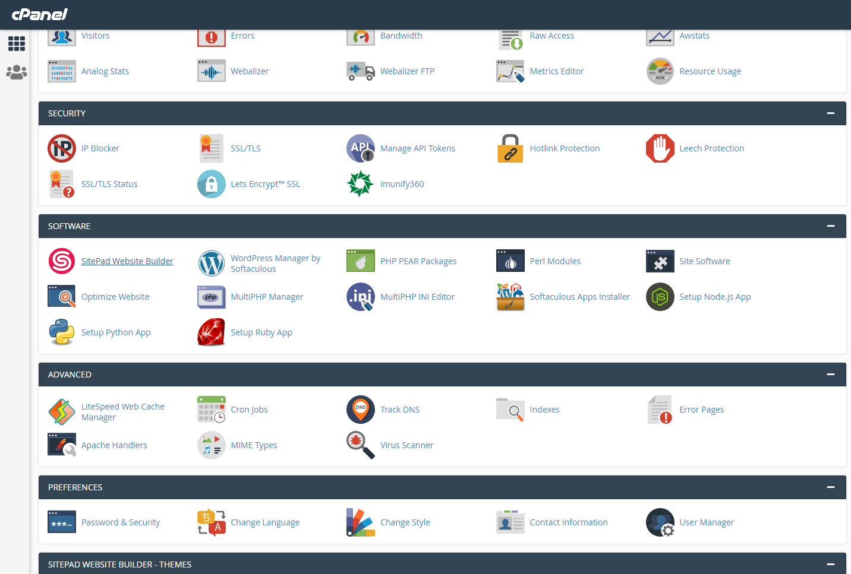Open the Imunify360 star icon

(361, 184)
